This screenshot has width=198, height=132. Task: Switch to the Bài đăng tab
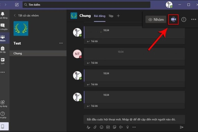point(100,16)
